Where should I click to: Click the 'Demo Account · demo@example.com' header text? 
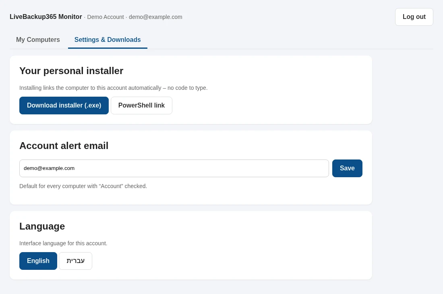tap(135, 17)
